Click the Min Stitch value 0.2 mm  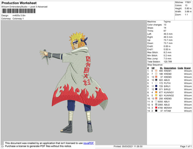[x=167, y=56]
